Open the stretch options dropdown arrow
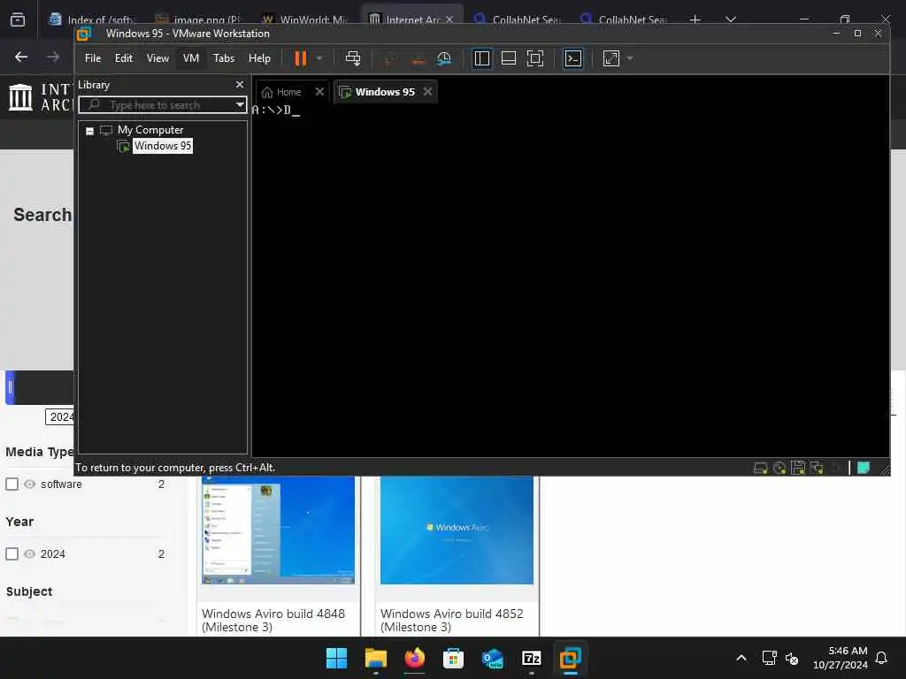 coord(630,58)
